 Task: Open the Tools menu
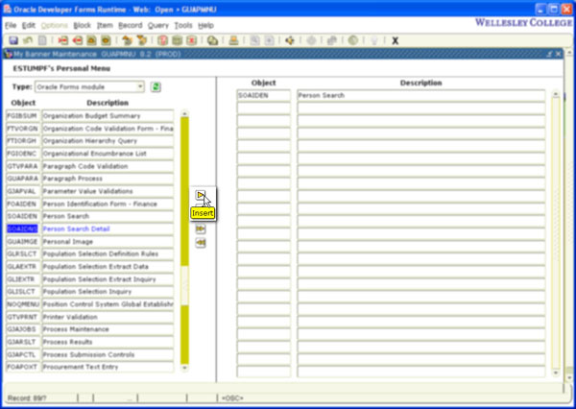(x=183, y=25)
